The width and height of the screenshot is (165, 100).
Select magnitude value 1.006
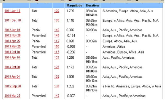[x=70, y=77]
